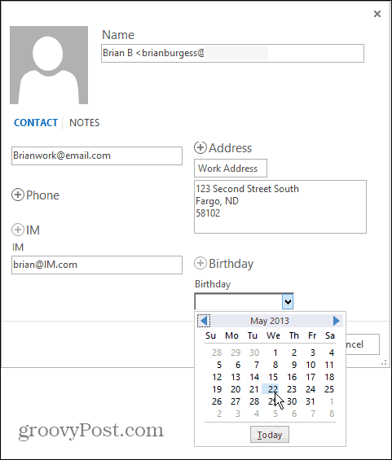Select May 22 in the calendar
The height and width of the screenshot is (460, 392).
pyautogui.click(x=273, y=389)
